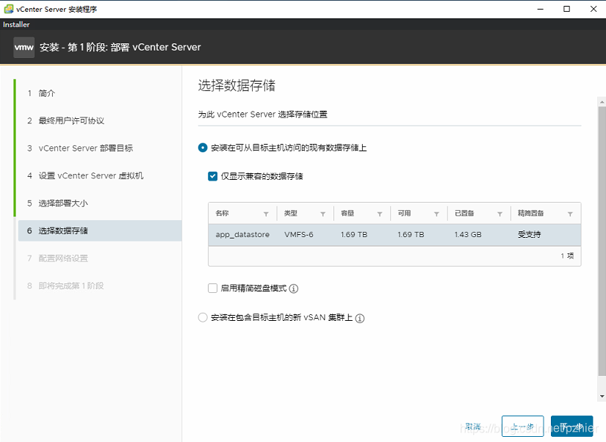Click the 下一步 next button

click(571, 426)
